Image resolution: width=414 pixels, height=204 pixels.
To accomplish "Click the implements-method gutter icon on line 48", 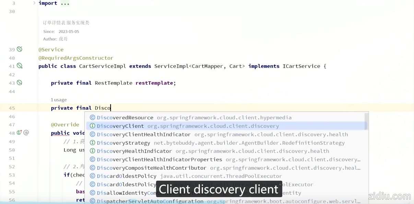I will coord(19,133).
